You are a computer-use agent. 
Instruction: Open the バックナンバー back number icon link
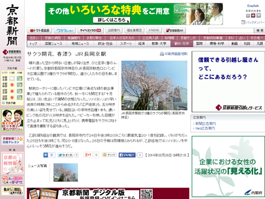(243, 22)
